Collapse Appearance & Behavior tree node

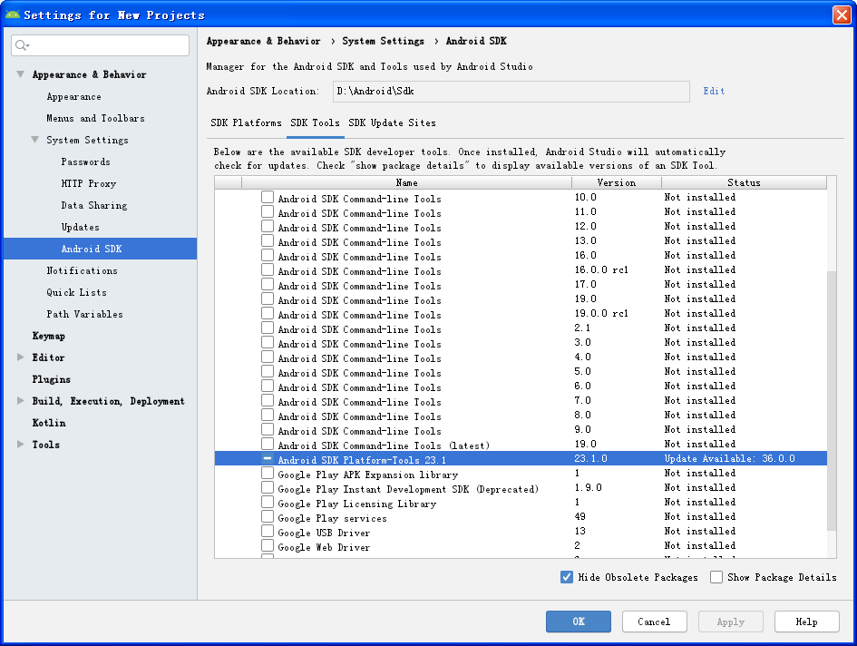tap(20, 74)
